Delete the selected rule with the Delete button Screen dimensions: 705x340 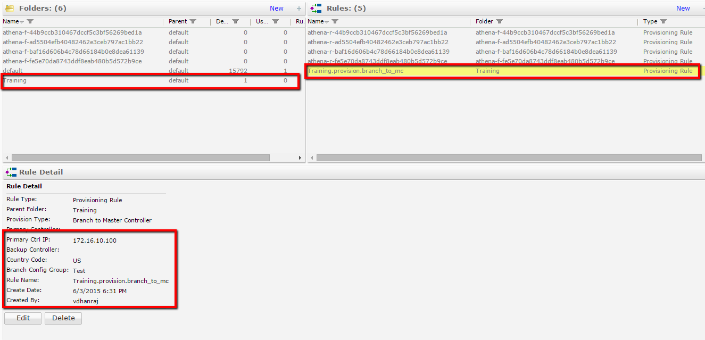[x=63, y=318]
